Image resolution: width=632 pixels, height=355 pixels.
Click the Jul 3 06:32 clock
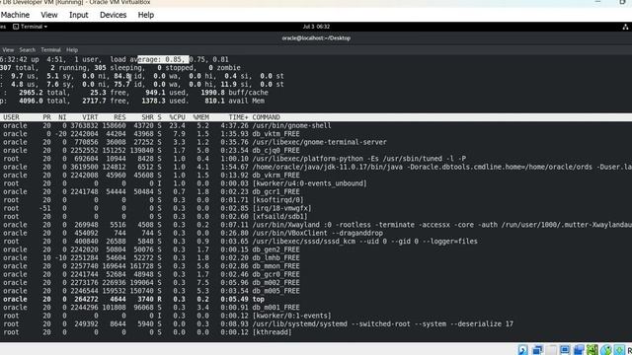click(316, 27)
